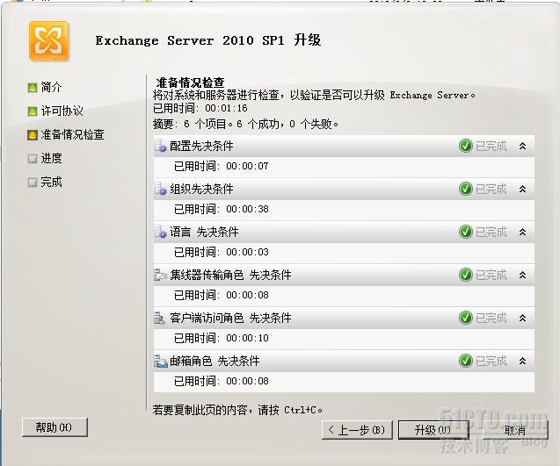Image resolution: width=560 pixels, height=466 pixels.
Task: Click 已完成 status of 配置先决条件
Action: click(x=491, y=146)
